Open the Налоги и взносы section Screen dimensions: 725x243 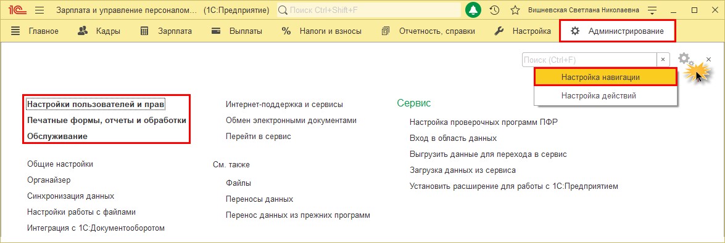(x=330, y=31)
